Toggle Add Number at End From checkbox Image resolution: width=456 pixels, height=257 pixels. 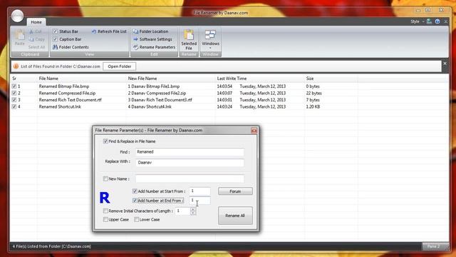tap(135, 201)
